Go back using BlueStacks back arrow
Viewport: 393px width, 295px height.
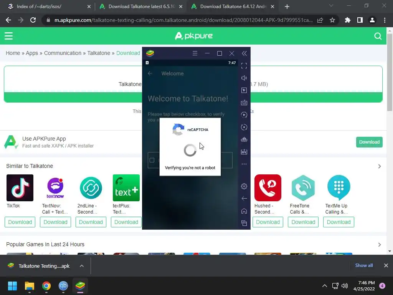[x=244, y=199]
